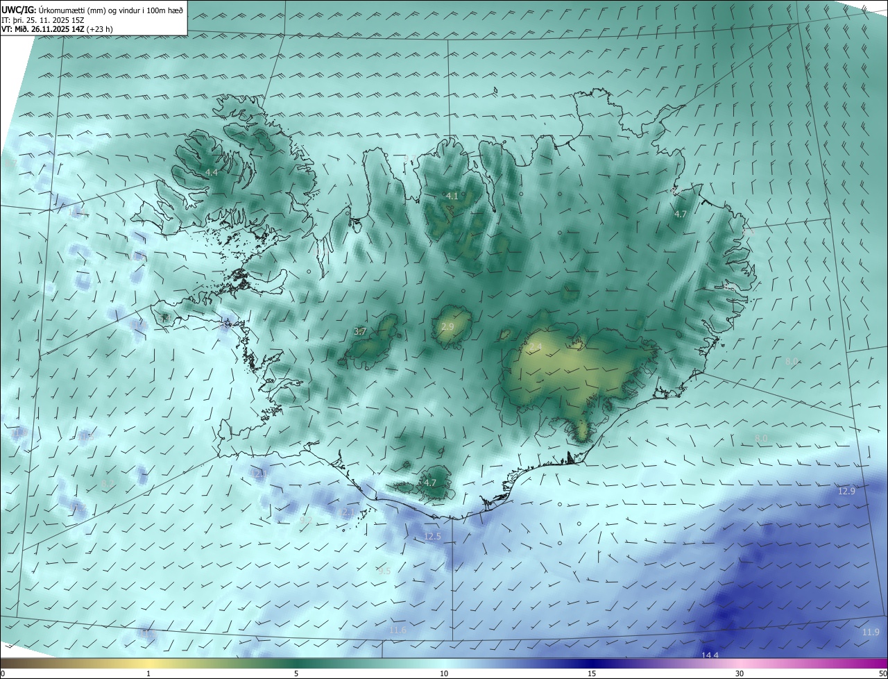
Task: Click the 'VT: Mið. 26.11.2025 14Z (+23 h)' line
Action: tap(57, 29)
